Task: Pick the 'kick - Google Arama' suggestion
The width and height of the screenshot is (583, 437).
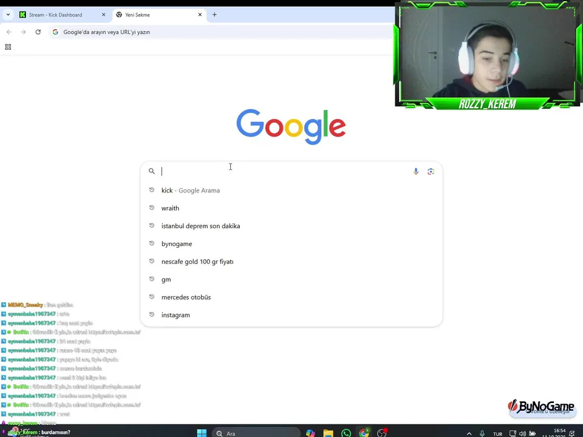Action: click(291, 190)
